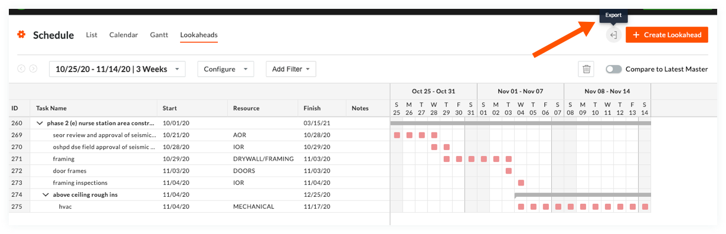Image resolution: width=726 pixels, height=234 pixels.
Task: Click the orange Schedule gear icon
Action: tap(21, 35)
